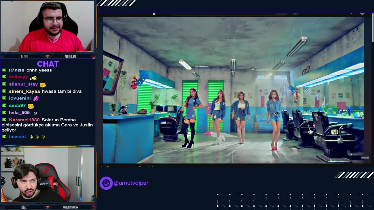Click the UMUT name label
This screenshot has width=374, height=210.
25,207
